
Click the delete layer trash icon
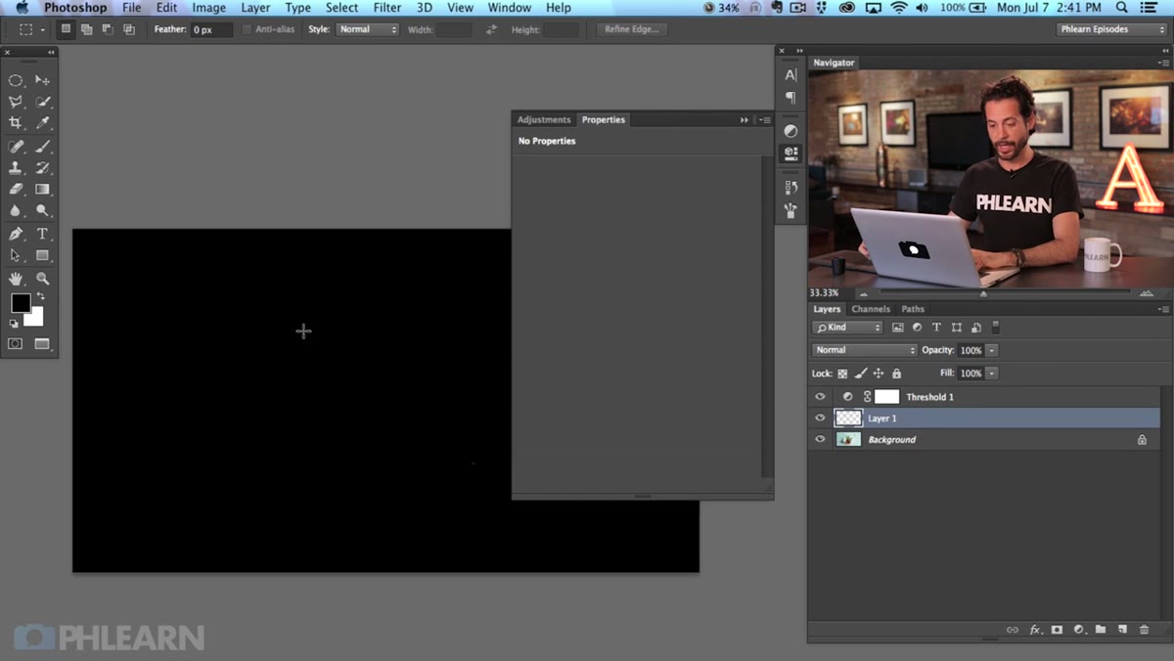coord(1144,630)
